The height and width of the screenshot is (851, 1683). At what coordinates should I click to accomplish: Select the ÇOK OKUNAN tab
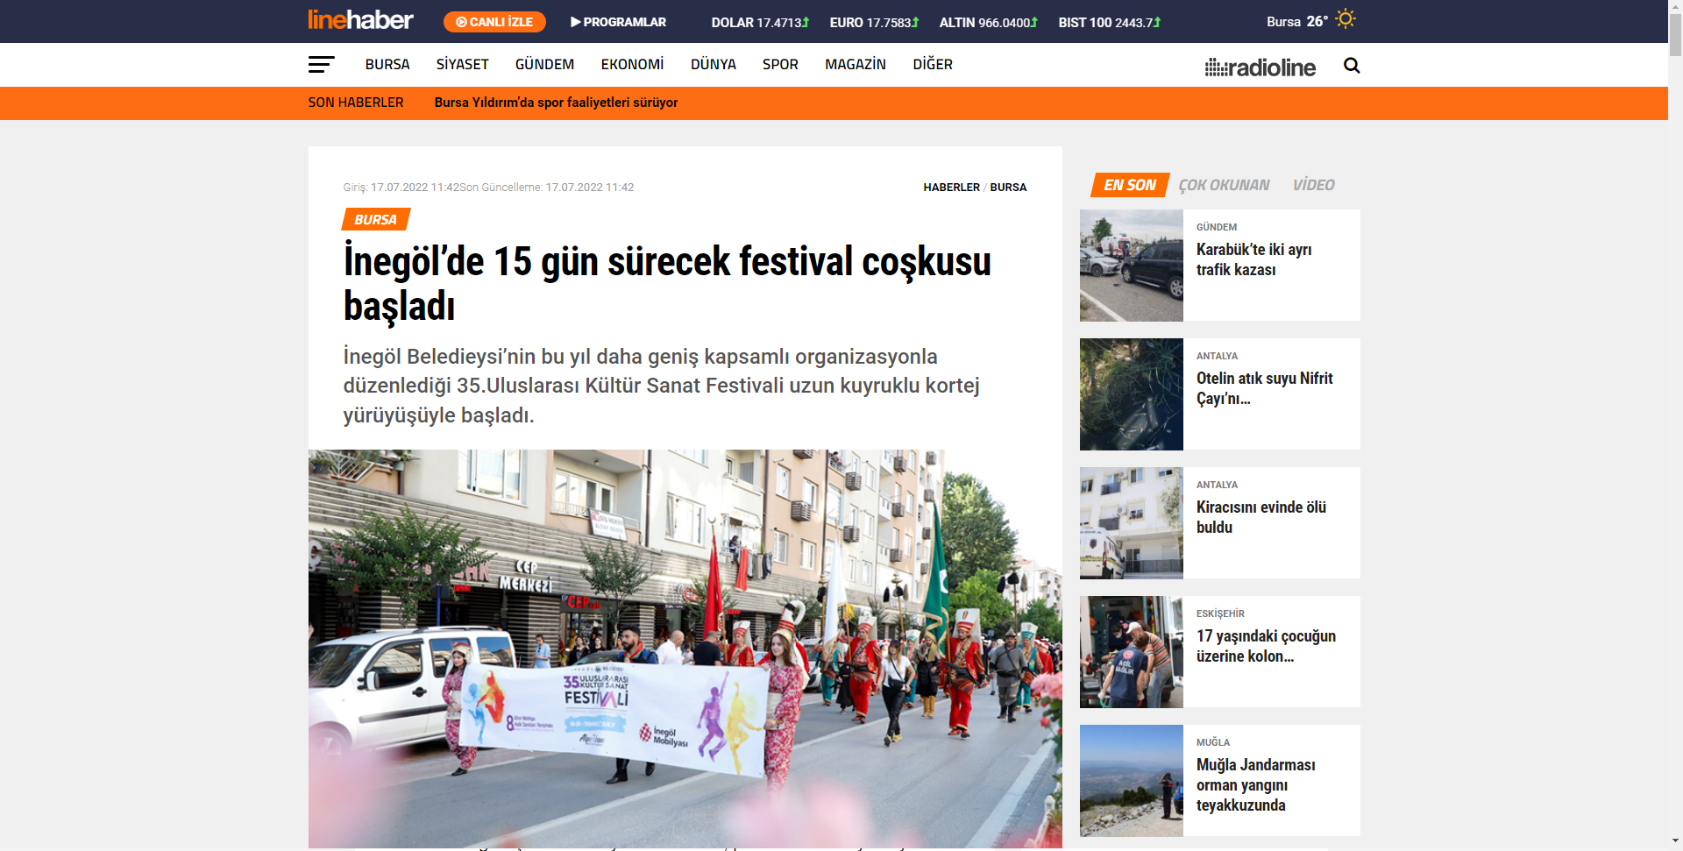click(x=1224, y=185)
